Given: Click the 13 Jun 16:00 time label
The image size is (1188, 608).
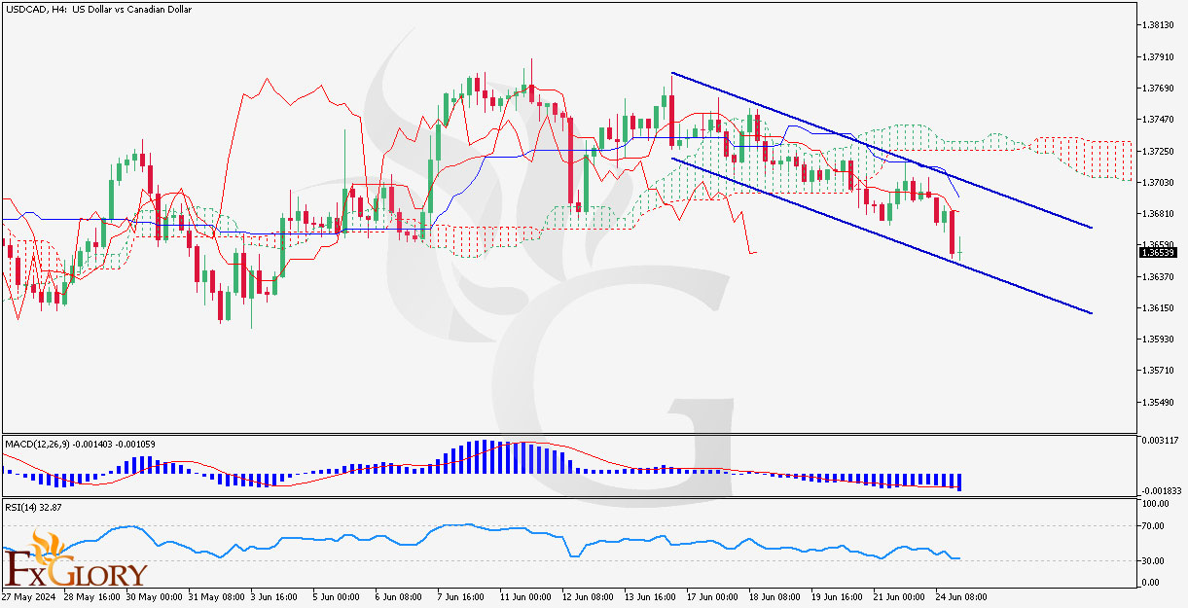Looking at the screenshot, I should [x=651, y=595].
